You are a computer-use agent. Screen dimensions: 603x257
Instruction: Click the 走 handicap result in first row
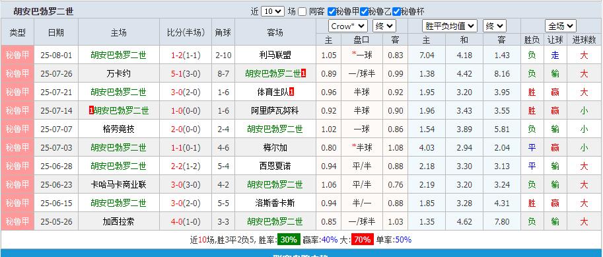tap(555, 55)
